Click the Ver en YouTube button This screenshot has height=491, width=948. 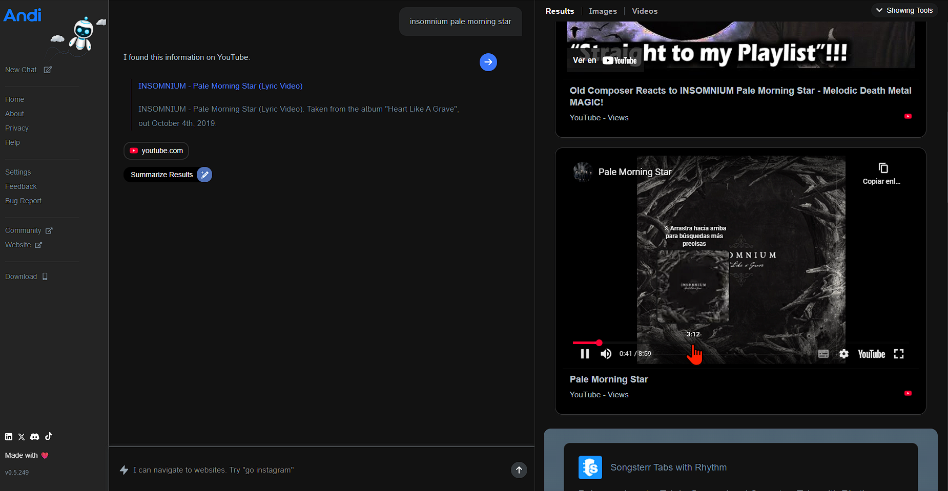(605, 60)
